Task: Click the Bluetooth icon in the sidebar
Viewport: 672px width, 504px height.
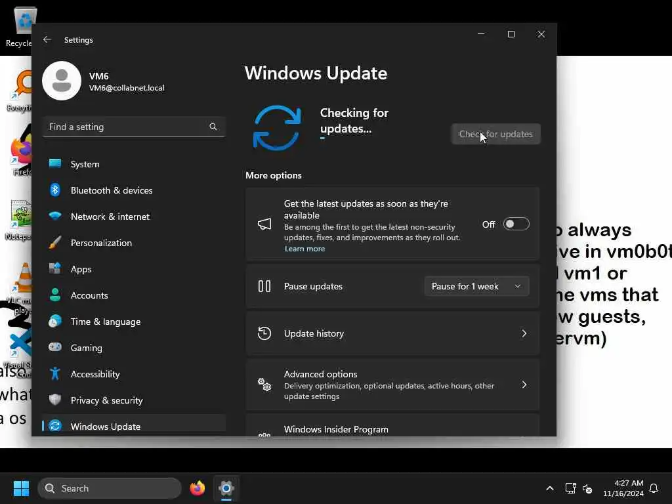Action: tap(55, 190)
